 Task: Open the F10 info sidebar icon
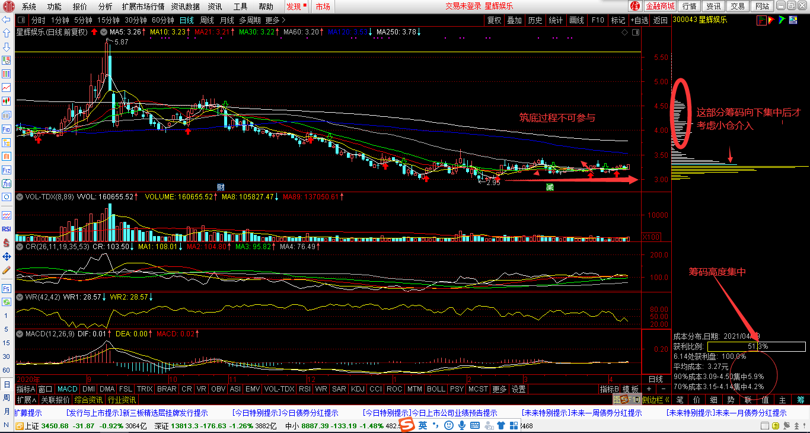(7, 128)
